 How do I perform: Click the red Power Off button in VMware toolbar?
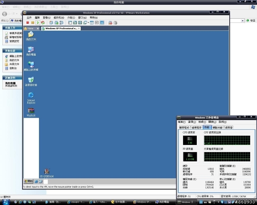click(28, 23)
